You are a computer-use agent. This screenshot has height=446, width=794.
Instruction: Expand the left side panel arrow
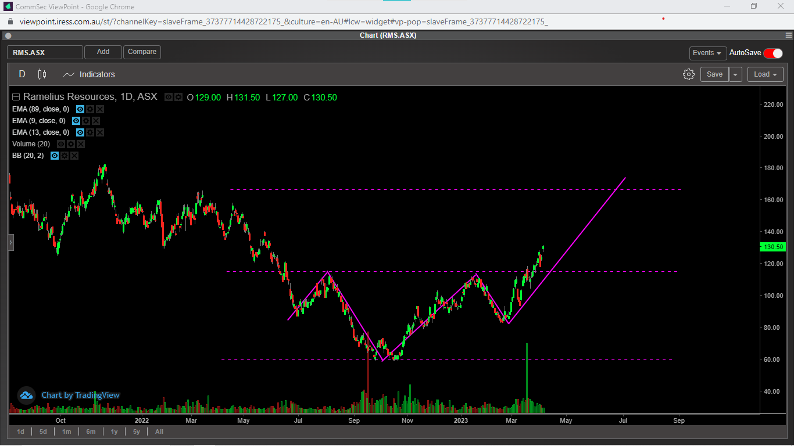pos(10,243)
